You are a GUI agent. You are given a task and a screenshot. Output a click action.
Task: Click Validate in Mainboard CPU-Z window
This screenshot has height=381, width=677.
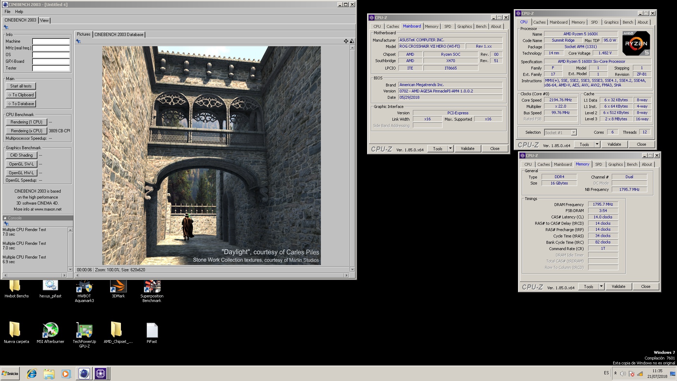[468, 149]
